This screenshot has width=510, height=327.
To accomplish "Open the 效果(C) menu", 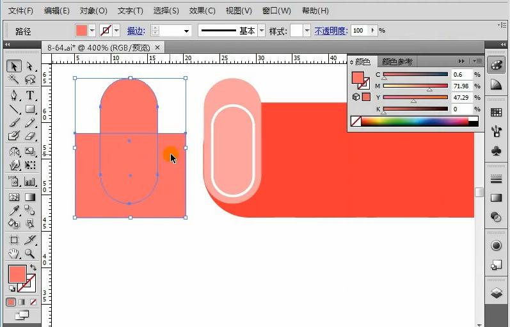I will click(x=202, y=11).
